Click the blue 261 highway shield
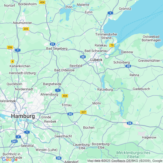The image size is (163, 163). point(14,141)
